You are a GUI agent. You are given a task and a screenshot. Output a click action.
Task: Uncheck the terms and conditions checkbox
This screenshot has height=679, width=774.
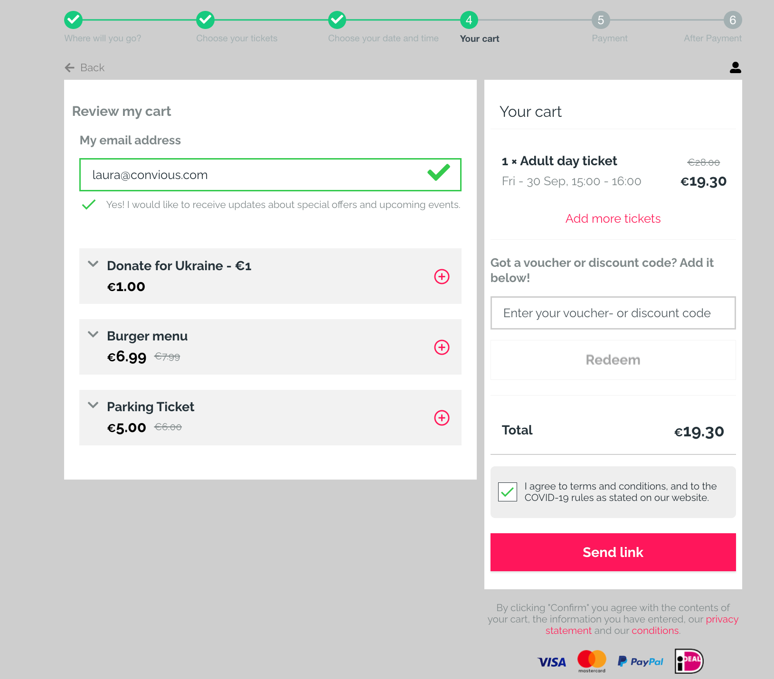[x=507, y=492]
